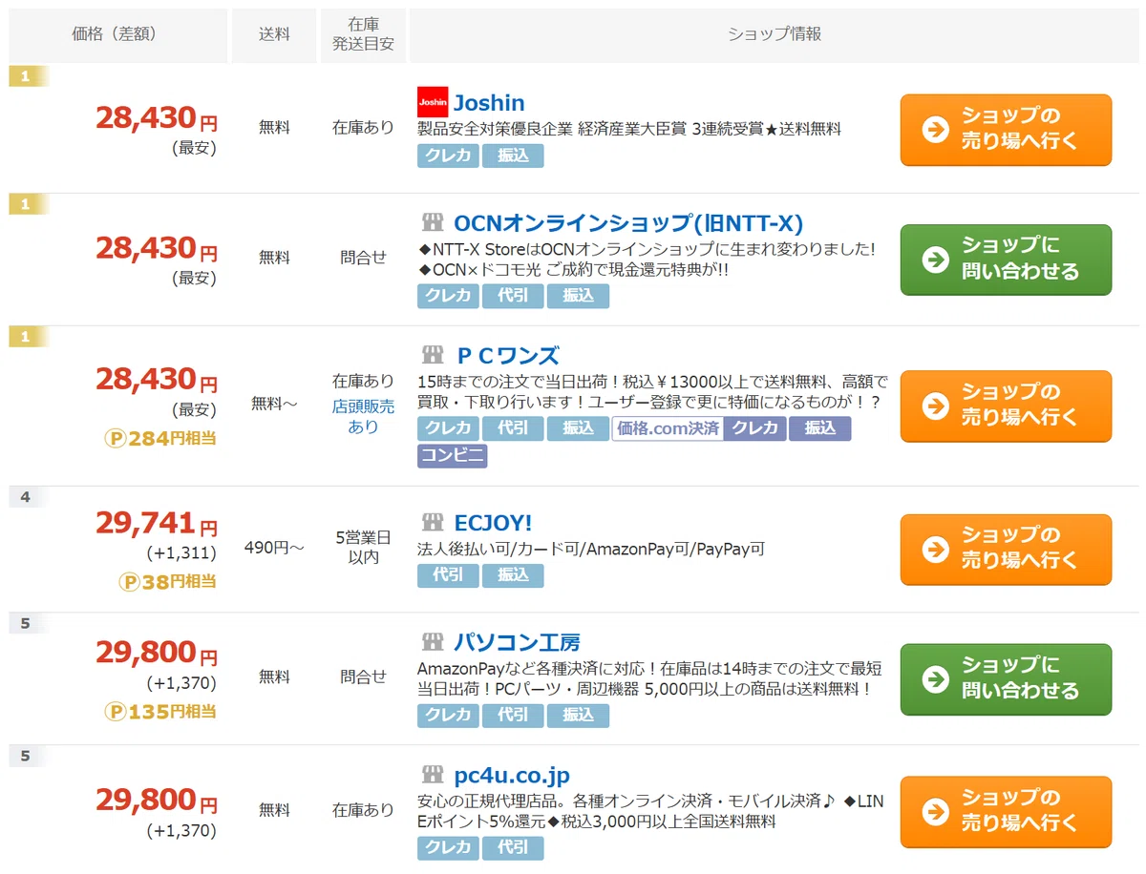Open the ECJOY! shop link
The image size is (1146, 874).
pos(493,522)
